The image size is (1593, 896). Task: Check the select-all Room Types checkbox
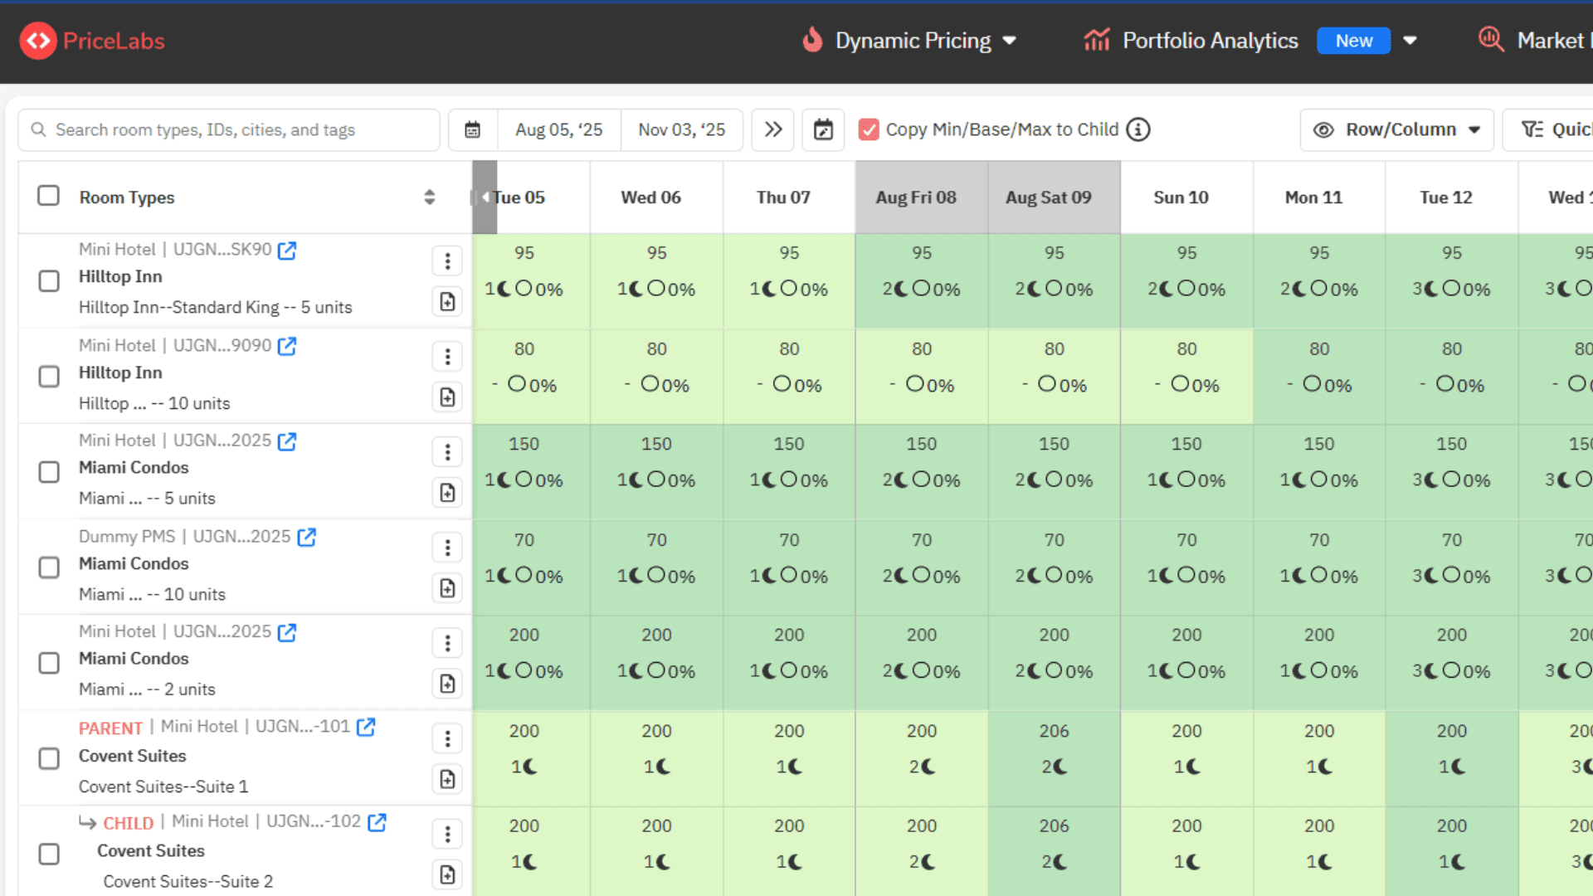(49, 197)
